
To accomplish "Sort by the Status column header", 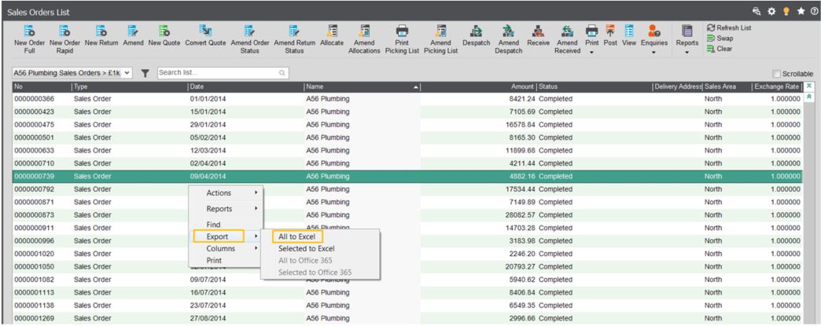I will [595, 86].
